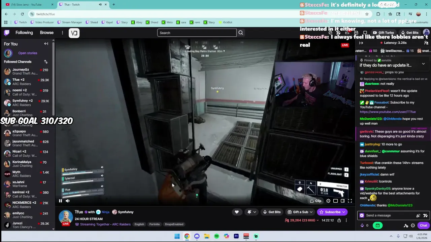Screen dimensions: 431x242
Task: Open the notification bell dropdown
Action: (252, 212)
